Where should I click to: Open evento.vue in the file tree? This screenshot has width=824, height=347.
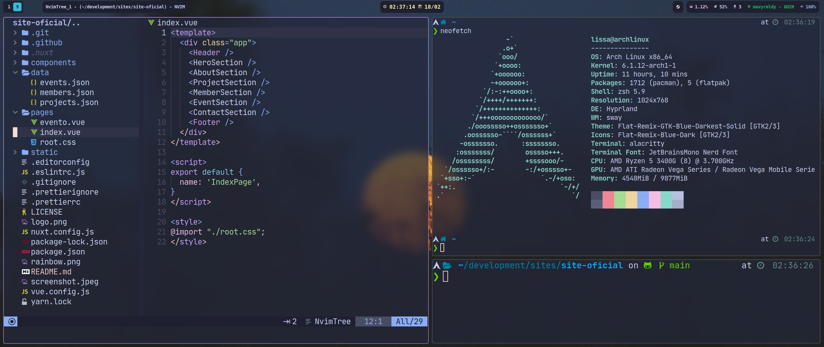coord(62,122)
